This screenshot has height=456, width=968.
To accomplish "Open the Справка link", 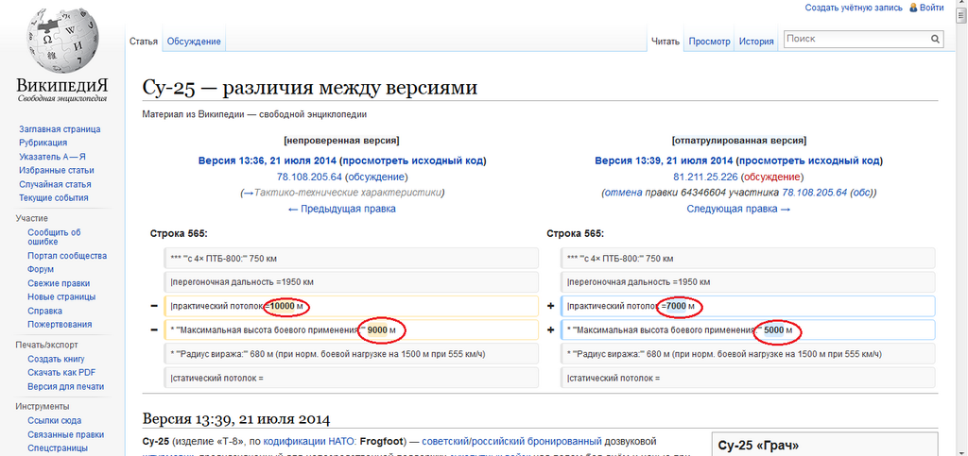I will coord(44,311).
